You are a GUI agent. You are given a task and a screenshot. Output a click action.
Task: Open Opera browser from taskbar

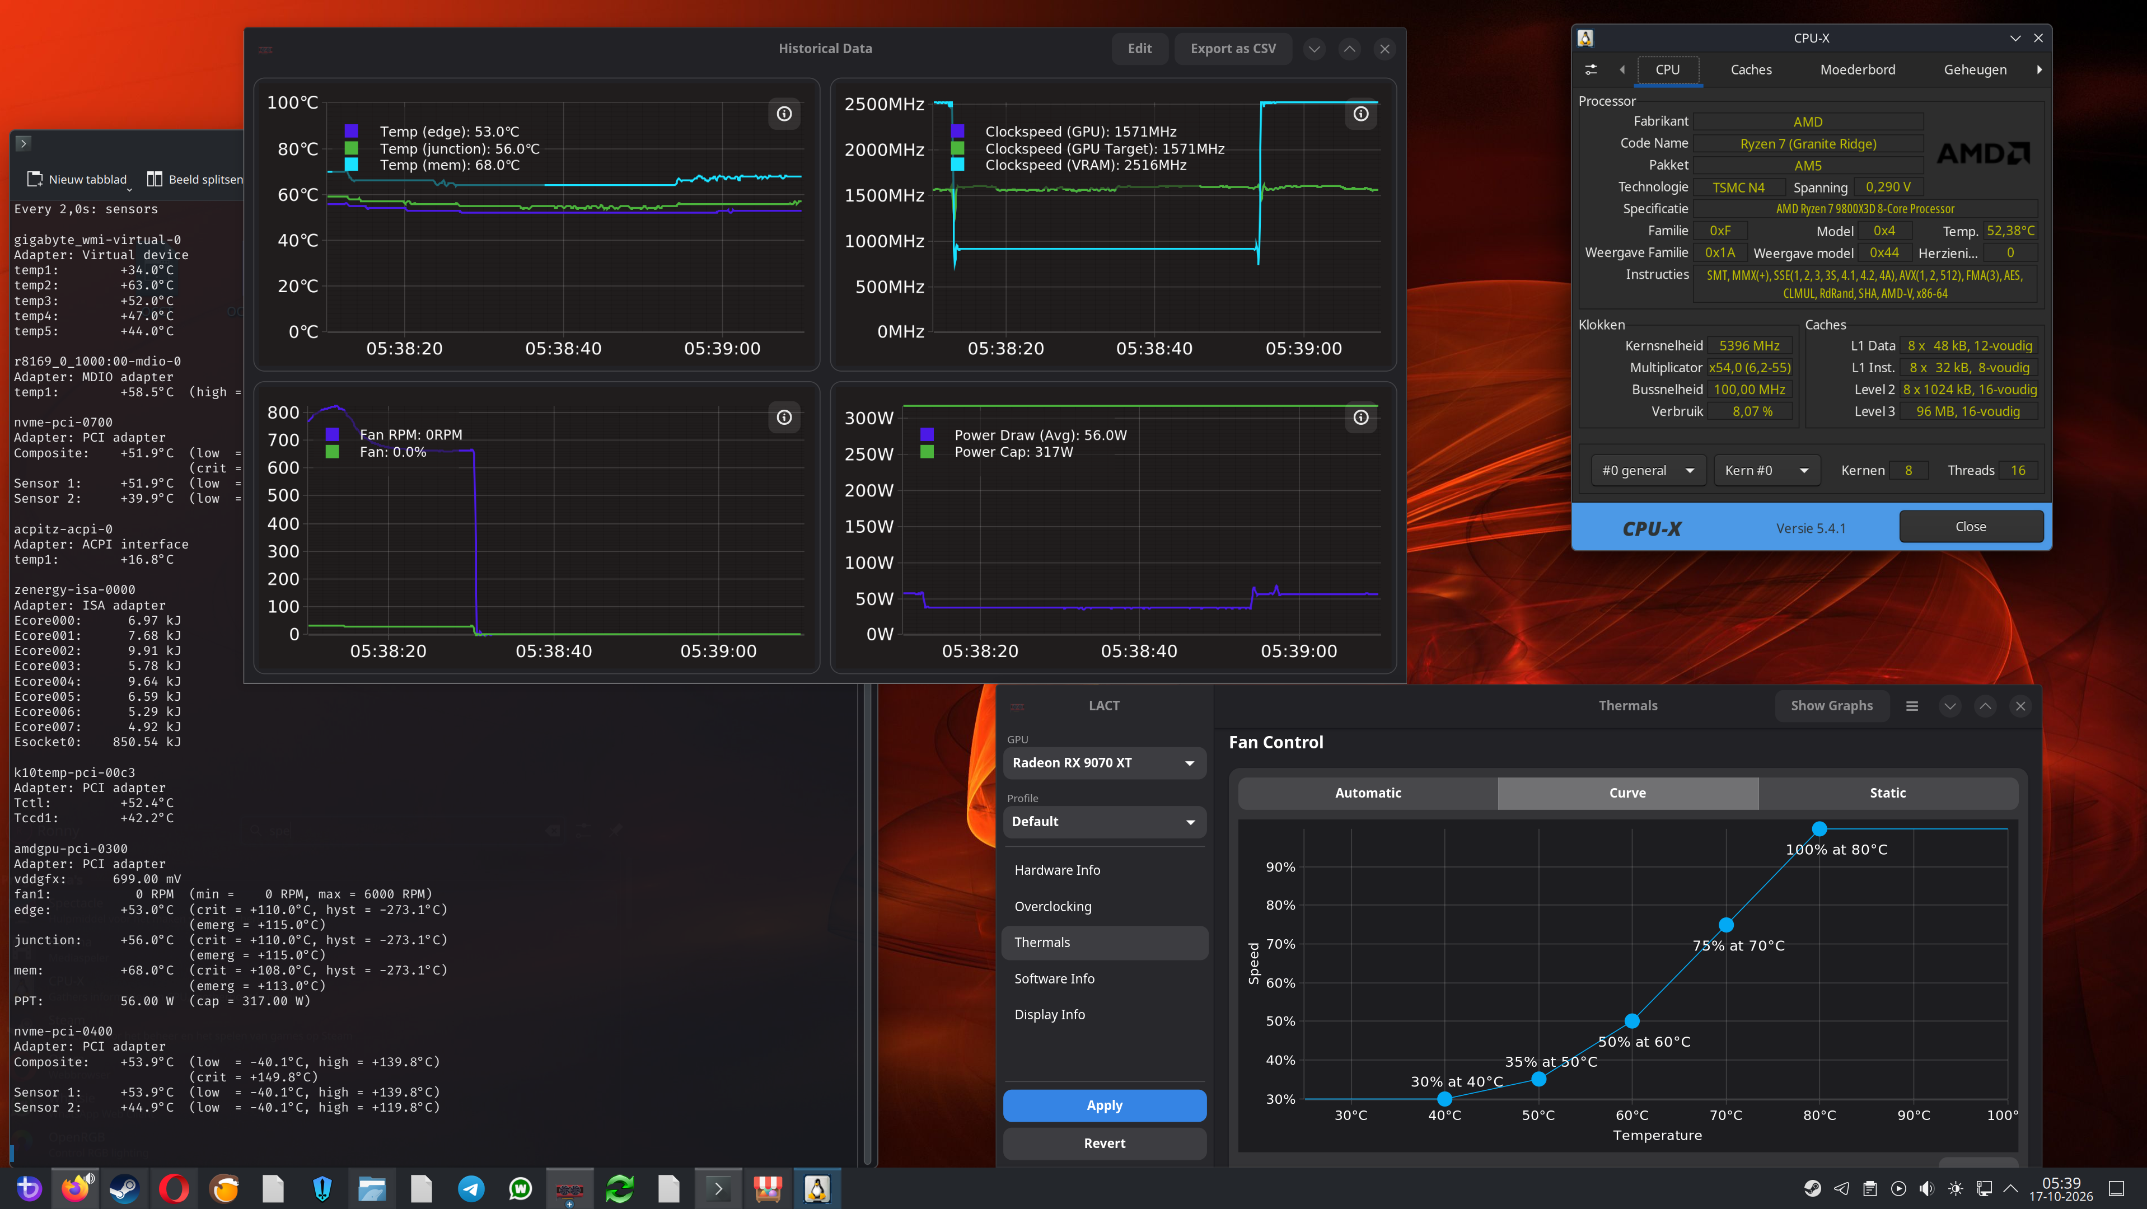(x=174, y=1188)
